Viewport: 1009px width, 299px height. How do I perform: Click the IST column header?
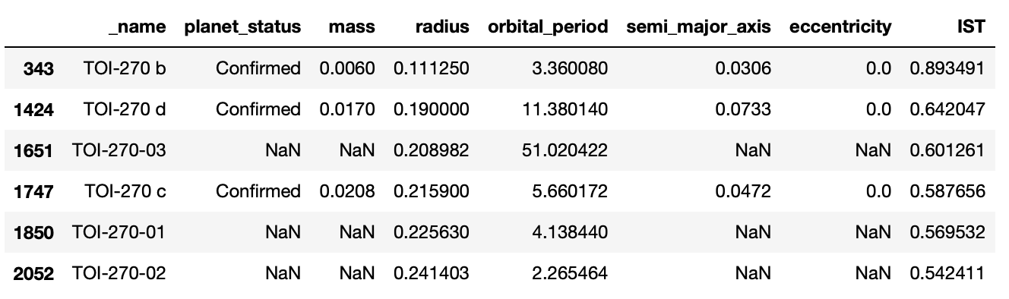972,27
